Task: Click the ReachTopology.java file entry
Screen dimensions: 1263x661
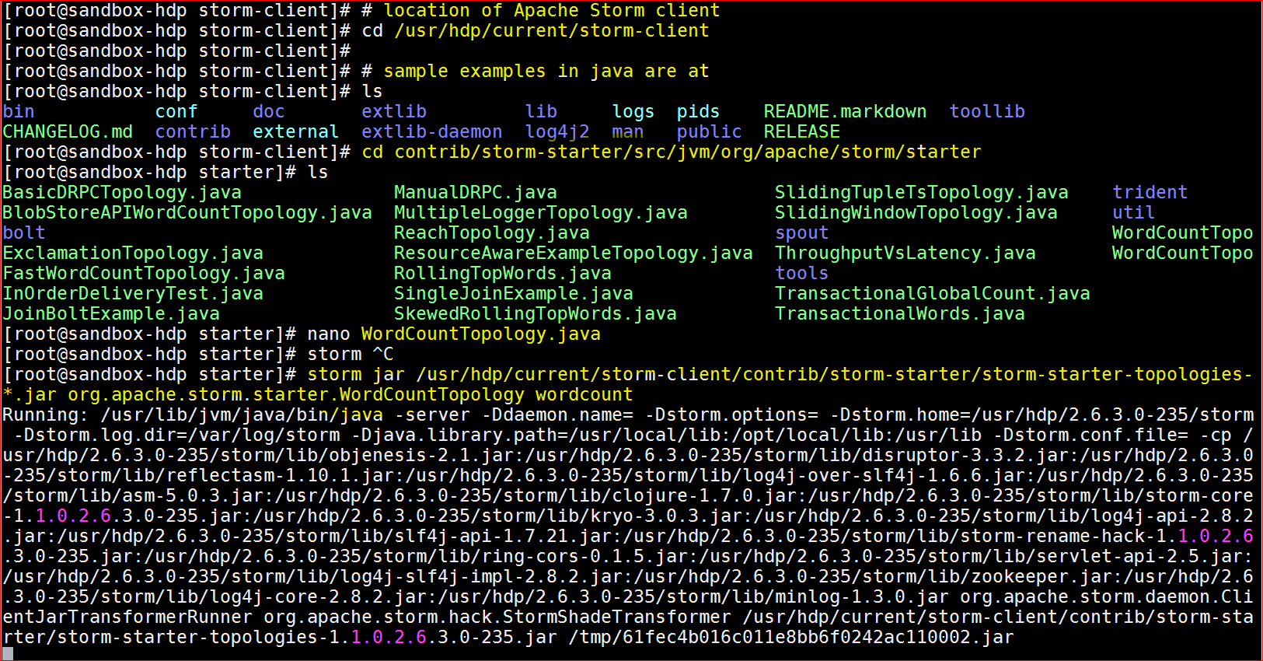Action: 492,233
